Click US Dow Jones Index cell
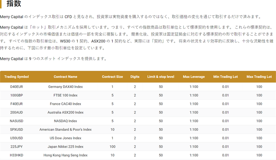 click(x=66, y=138)
